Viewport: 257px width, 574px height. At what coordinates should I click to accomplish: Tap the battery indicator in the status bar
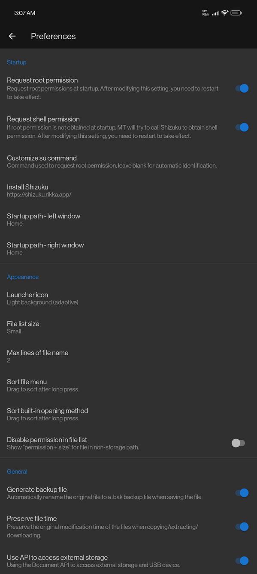pyautogui.click(x=236, y=13)
